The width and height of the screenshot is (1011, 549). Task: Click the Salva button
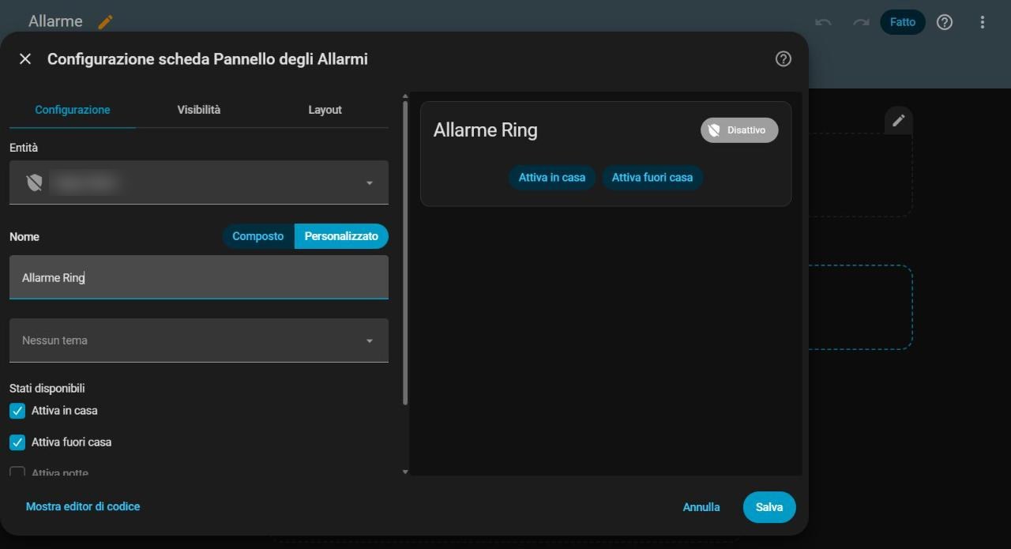click(x=769, y=507)
